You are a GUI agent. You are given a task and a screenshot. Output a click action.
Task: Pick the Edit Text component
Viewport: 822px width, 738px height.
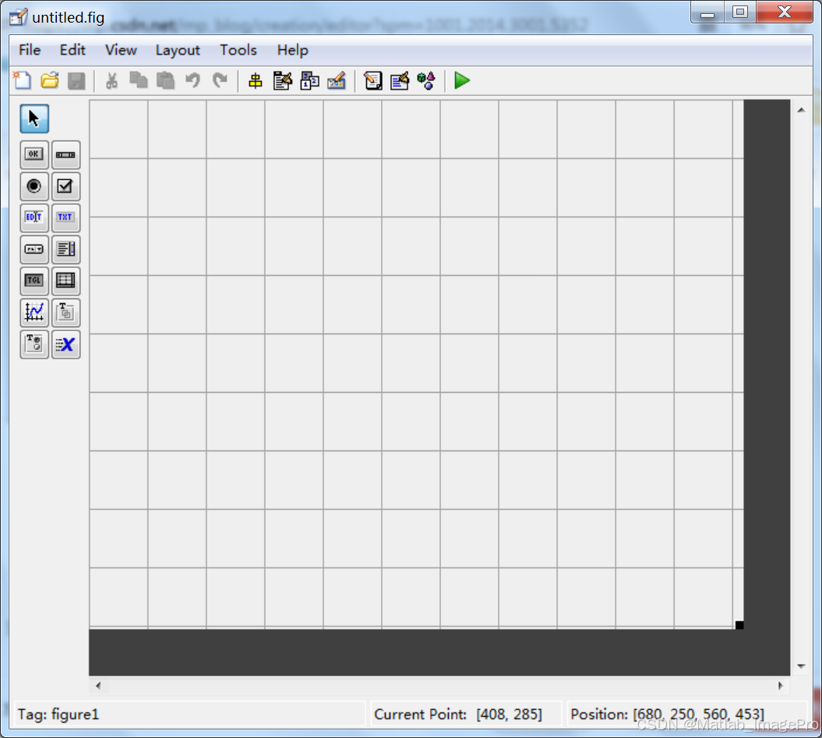coord(34,217)
